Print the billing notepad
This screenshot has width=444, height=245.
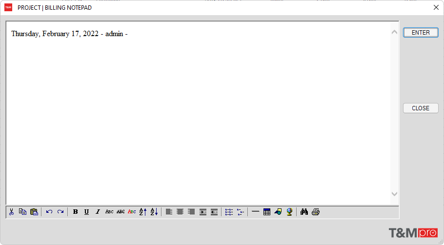point(316,212)
